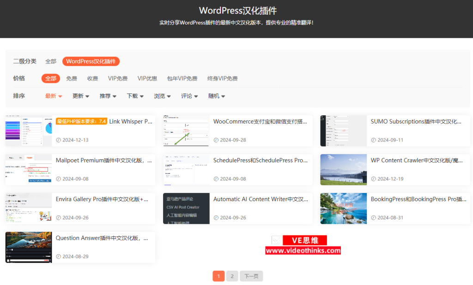Screen dimensions: 473x285
Task: Click the date 2024-08-29
Action: 75,257
